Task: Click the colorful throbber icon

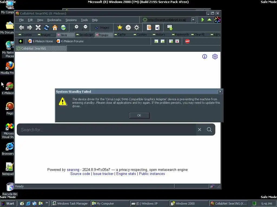Action: coord(217,20)
